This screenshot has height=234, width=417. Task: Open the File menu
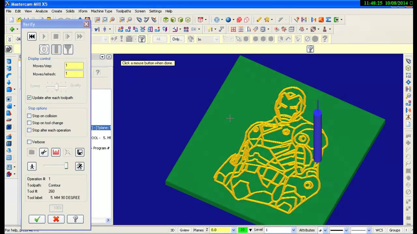click(x=9, y=11)
